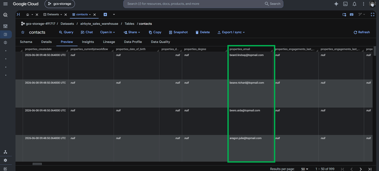Click the vertical scrollbar thumb at right

point(375,51)
